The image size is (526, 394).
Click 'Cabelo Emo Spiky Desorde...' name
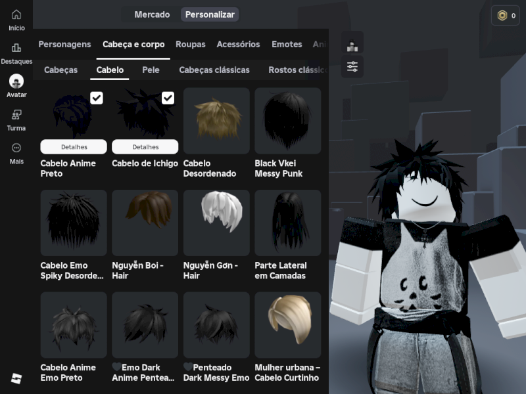(72, 271)
